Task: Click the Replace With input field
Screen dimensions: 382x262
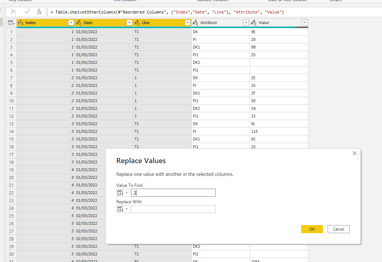Action: point(174,209)
